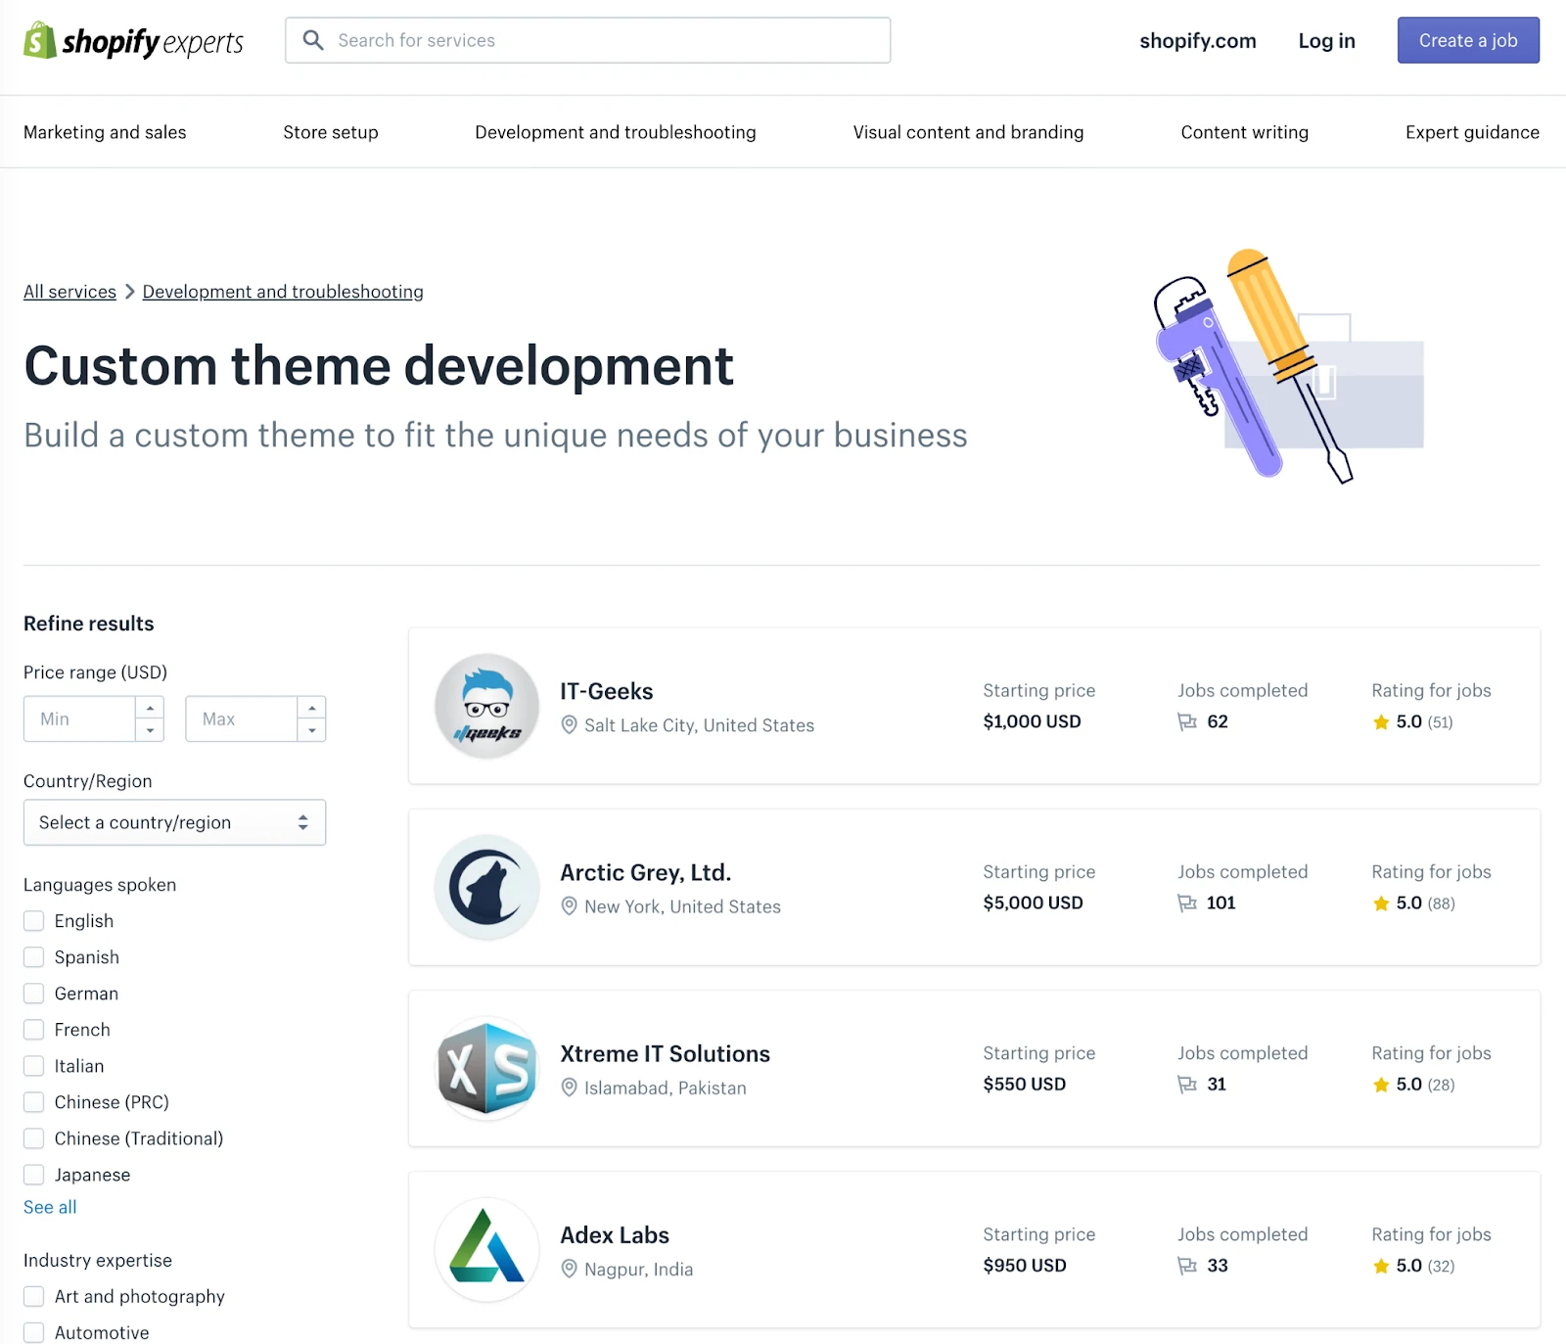
Task: Toggle the Chinese (Traditional) checkbox
Action: tap(34, 1138)
